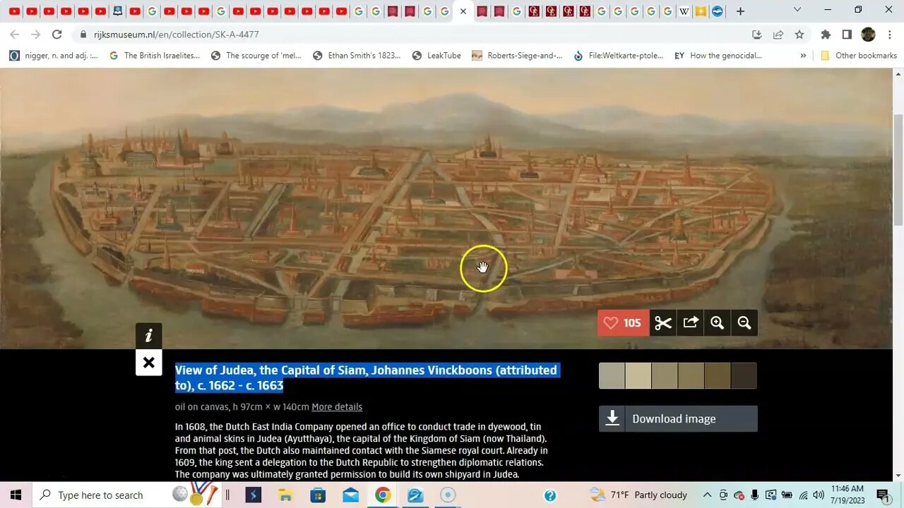Pick the fifth olive-brown palette swatch
Viewport: 904px width, 508px height.
click(x=718, y=376)
